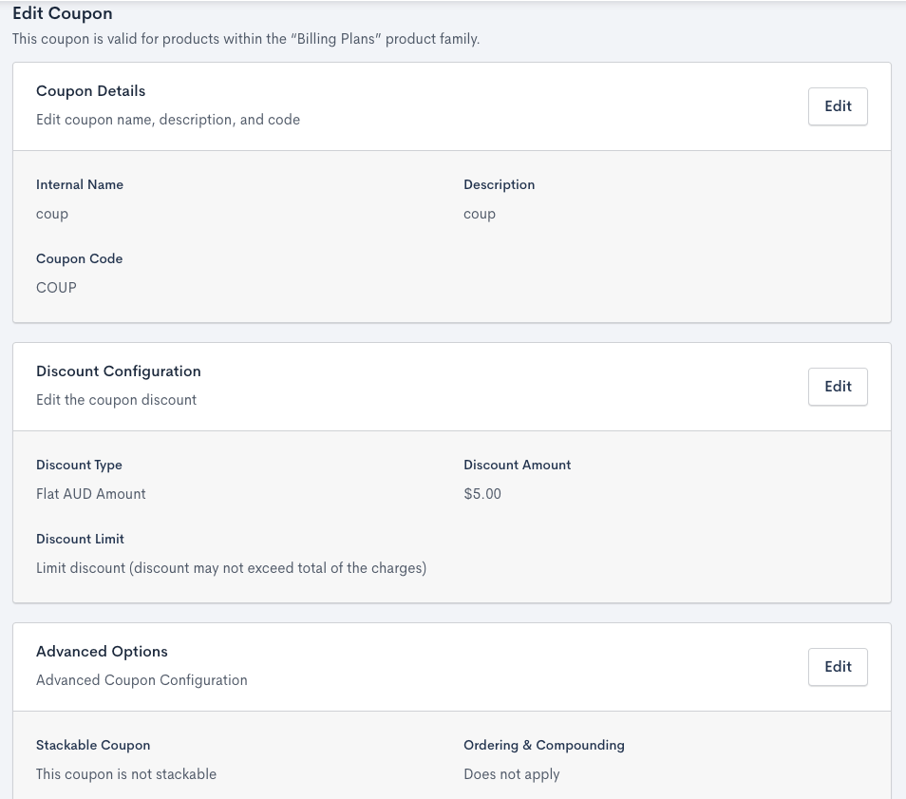The height and width of the screenshot is (799, 906).
Task: Select the "Discount Configuration" section title
Action: coord(119,371)
